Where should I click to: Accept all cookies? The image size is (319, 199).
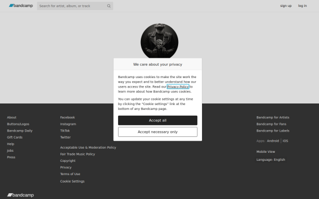pos(158,120)
